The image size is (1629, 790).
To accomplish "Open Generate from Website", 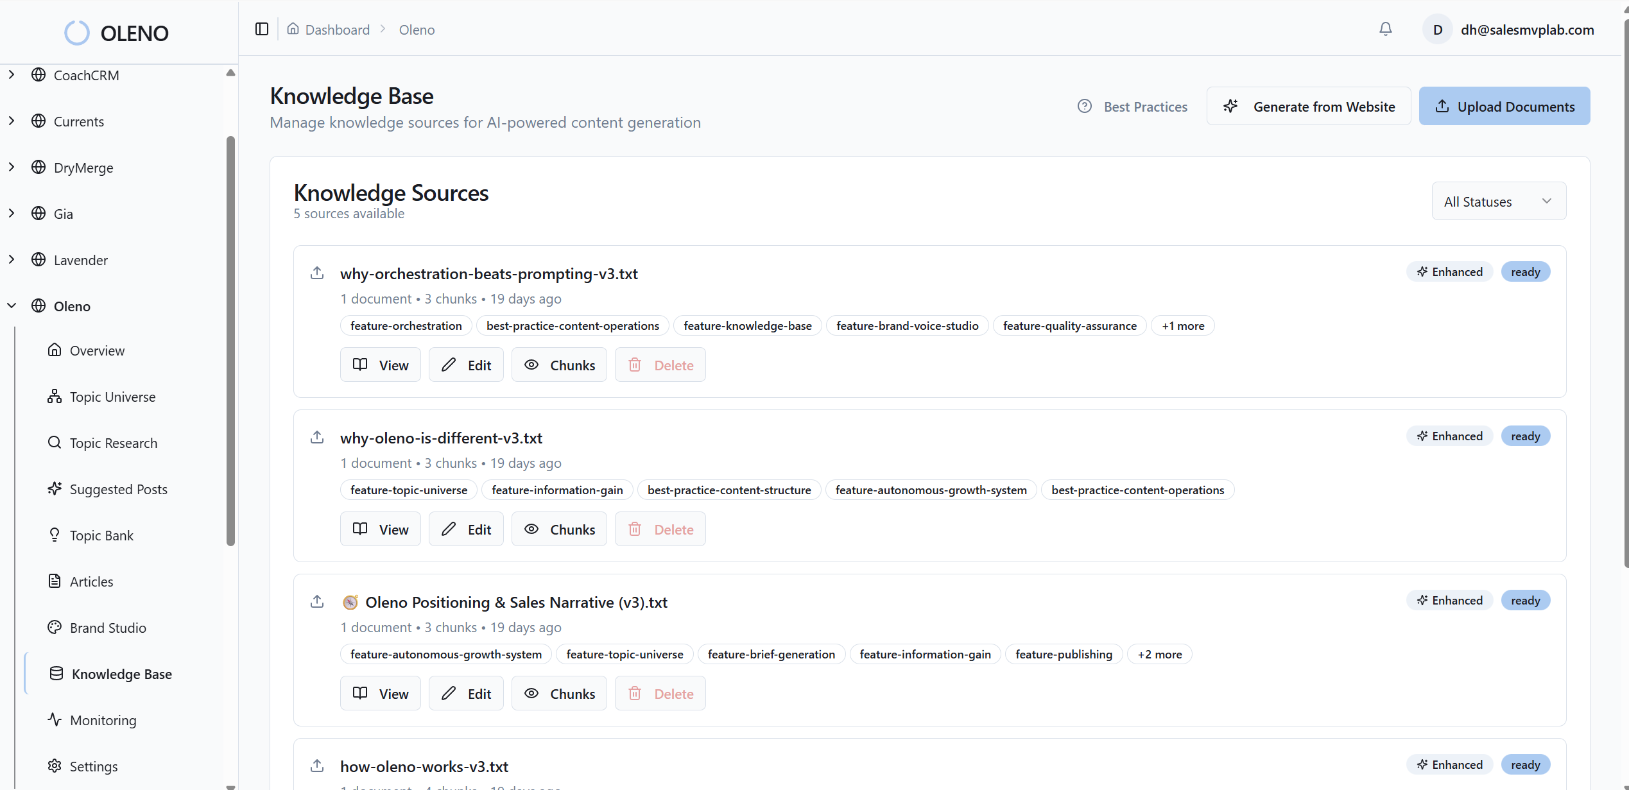I will tap(1309, 106).
